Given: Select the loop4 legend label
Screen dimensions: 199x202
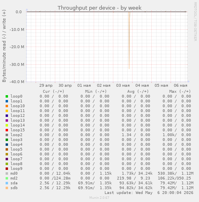Looking at the screenshot, I should point(16,145).
